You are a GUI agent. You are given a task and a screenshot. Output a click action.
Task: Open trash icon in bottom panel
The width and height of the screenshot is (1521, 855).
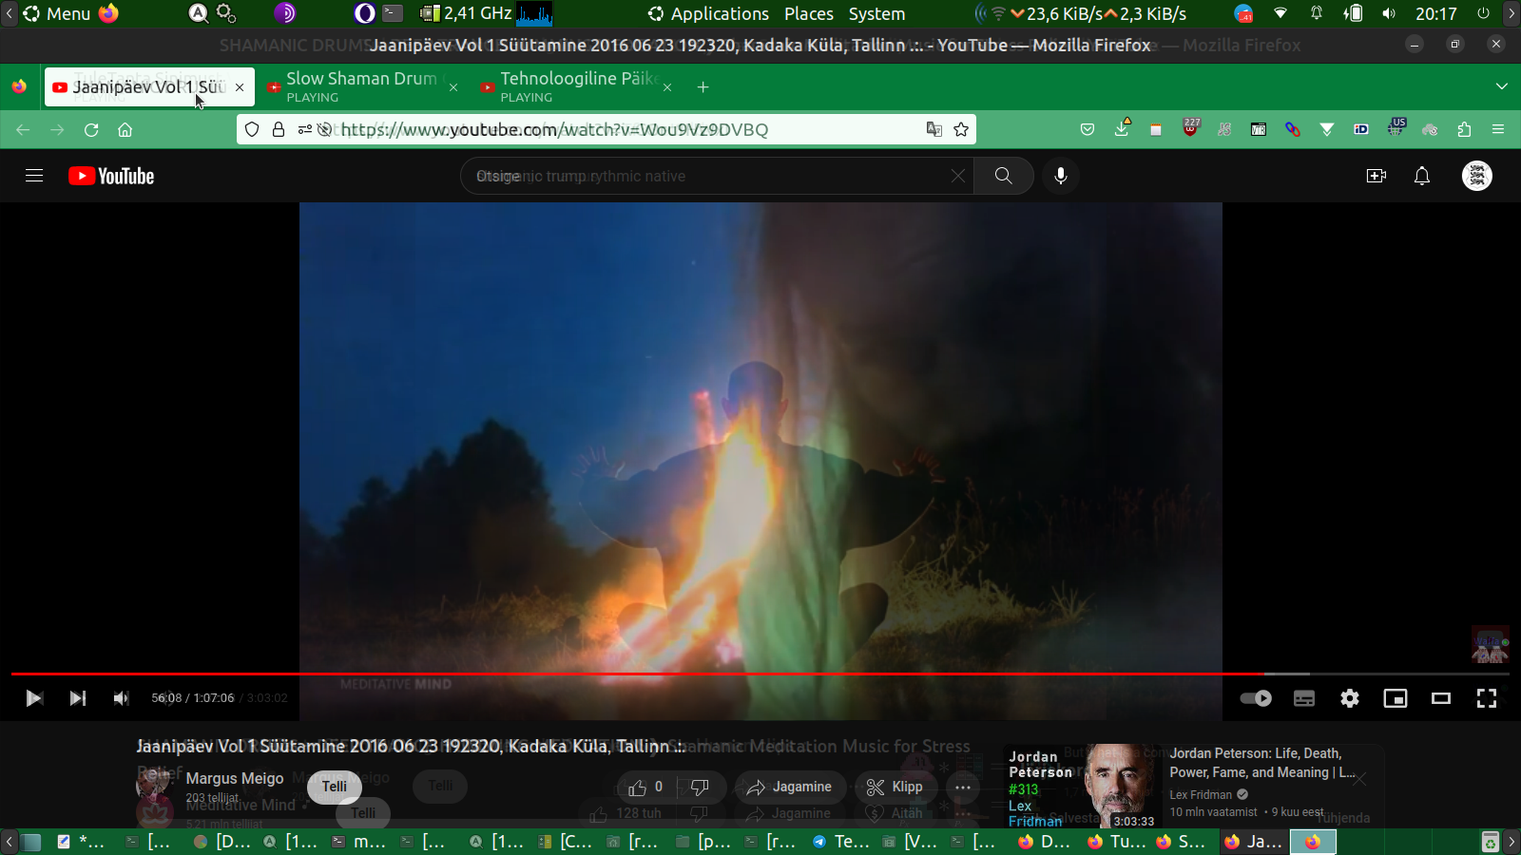tap(1491, 842)
